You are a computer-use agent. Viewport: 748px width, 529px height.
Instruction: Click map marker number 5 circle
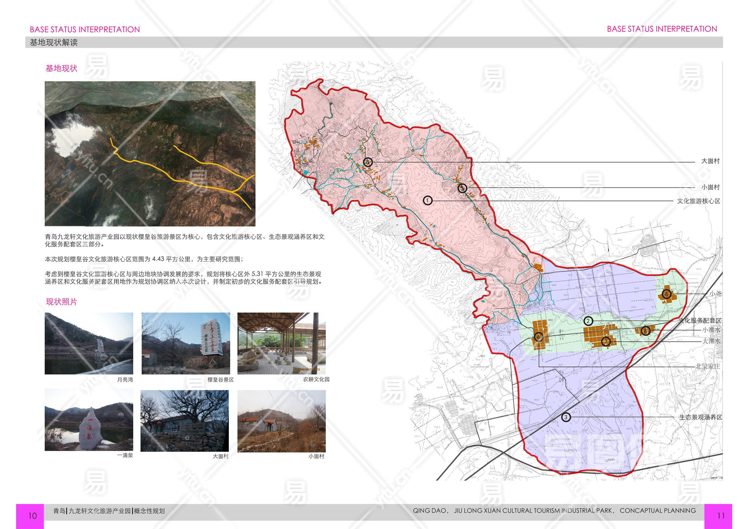(462, 188)
